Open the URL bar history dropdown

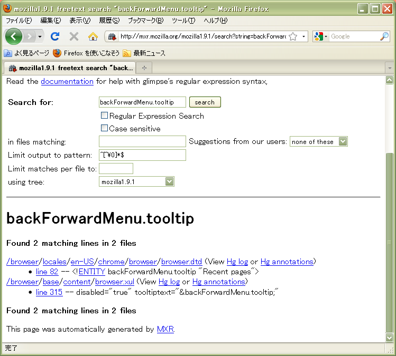[x=303, y=36]
